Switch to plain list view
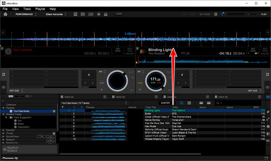The width and height of the screenshot is (271, 161). 189,103
